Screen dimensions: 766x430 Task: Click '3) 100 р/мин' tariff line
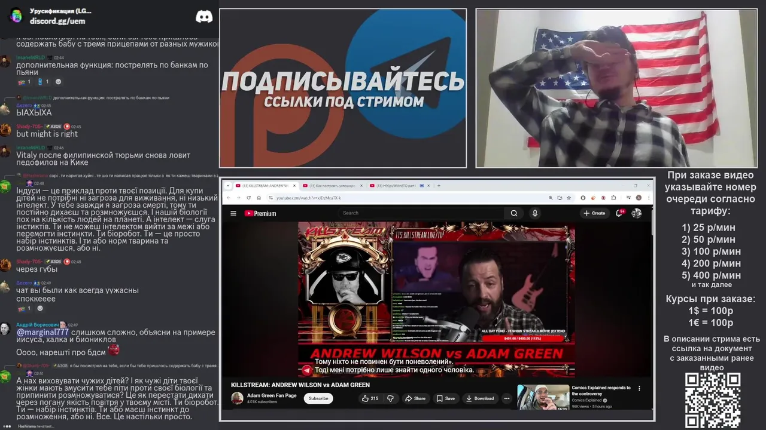coord(711,251)
